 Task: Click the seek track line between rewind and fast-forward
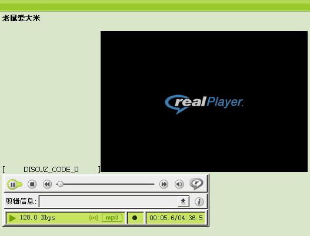(105, 184)
